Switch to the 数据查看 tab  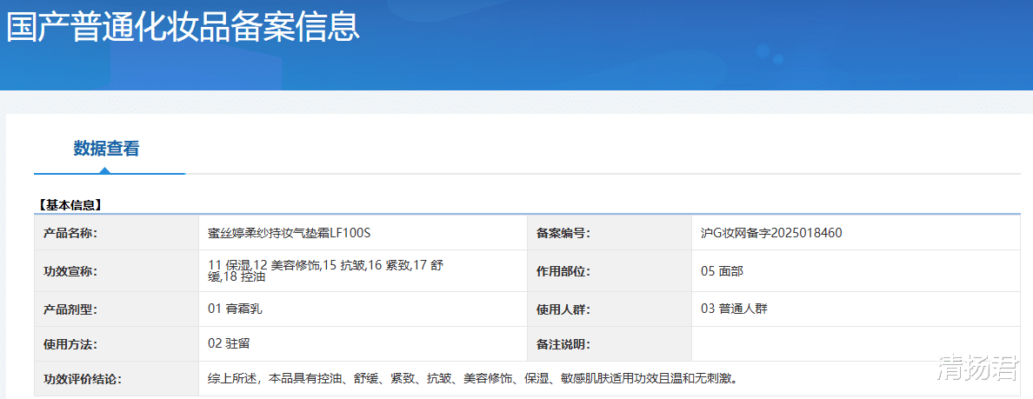(x=106, y=149)
